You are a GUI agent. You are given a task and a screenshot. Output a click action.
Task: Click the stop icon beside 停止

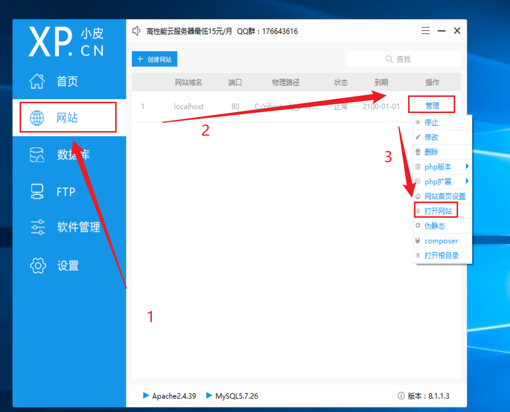coord(418,122)
